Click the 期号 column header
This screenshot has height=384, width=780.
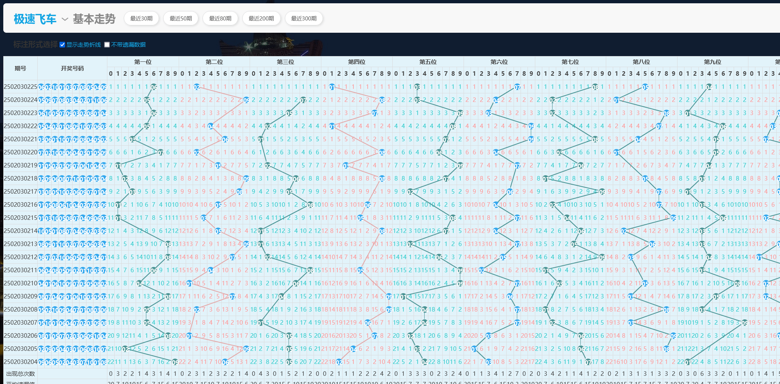point(20,68)
